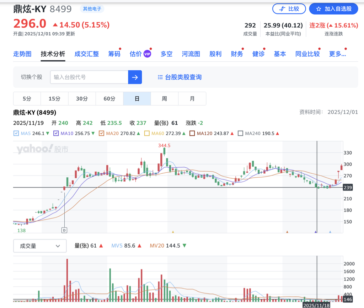This screenshot has width=364, height=308.
Task: Enable the MA60 moving average checkbox
Action: coord(147,134)
